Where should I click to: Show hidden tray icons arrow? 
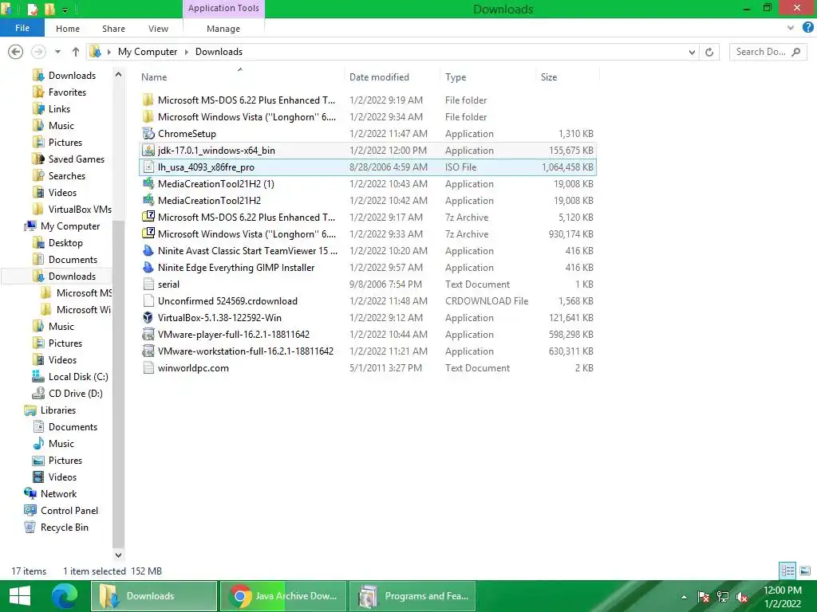[684, 597]
